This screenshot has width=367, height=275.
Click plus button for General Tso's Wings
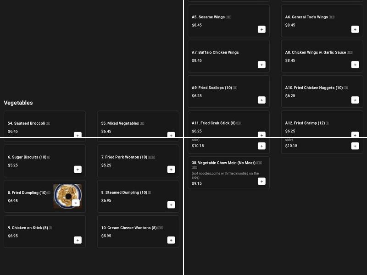[x=355, y=29]
